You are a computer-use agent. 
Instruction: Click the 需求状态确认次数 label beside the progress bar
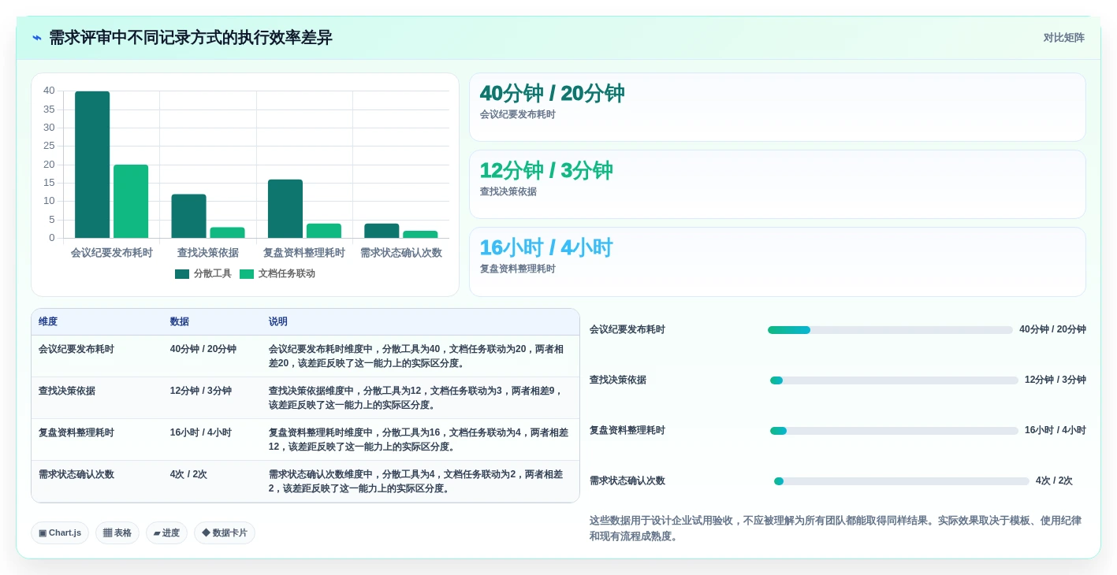point(627,480)
